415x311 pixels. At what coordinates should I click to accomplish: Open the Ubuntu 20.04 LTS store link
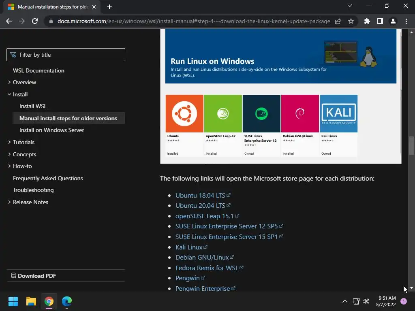[203, 205]
